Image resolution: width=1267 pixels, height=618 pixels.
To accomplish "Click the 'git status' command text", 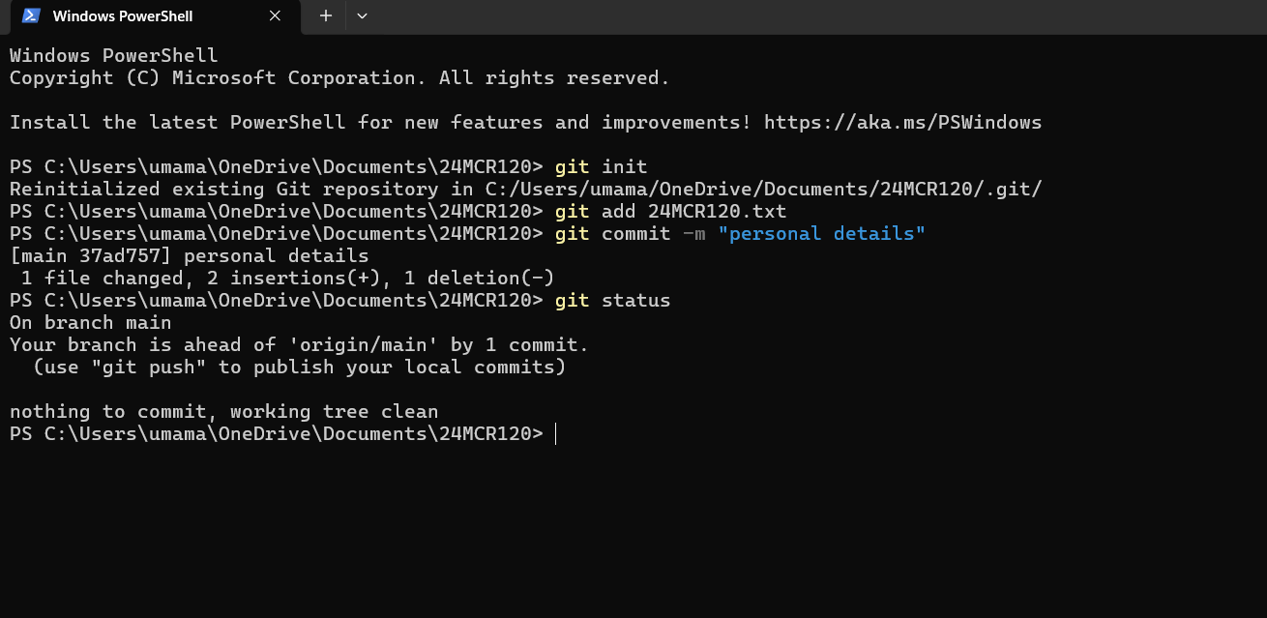I will (x=612, y=301).
